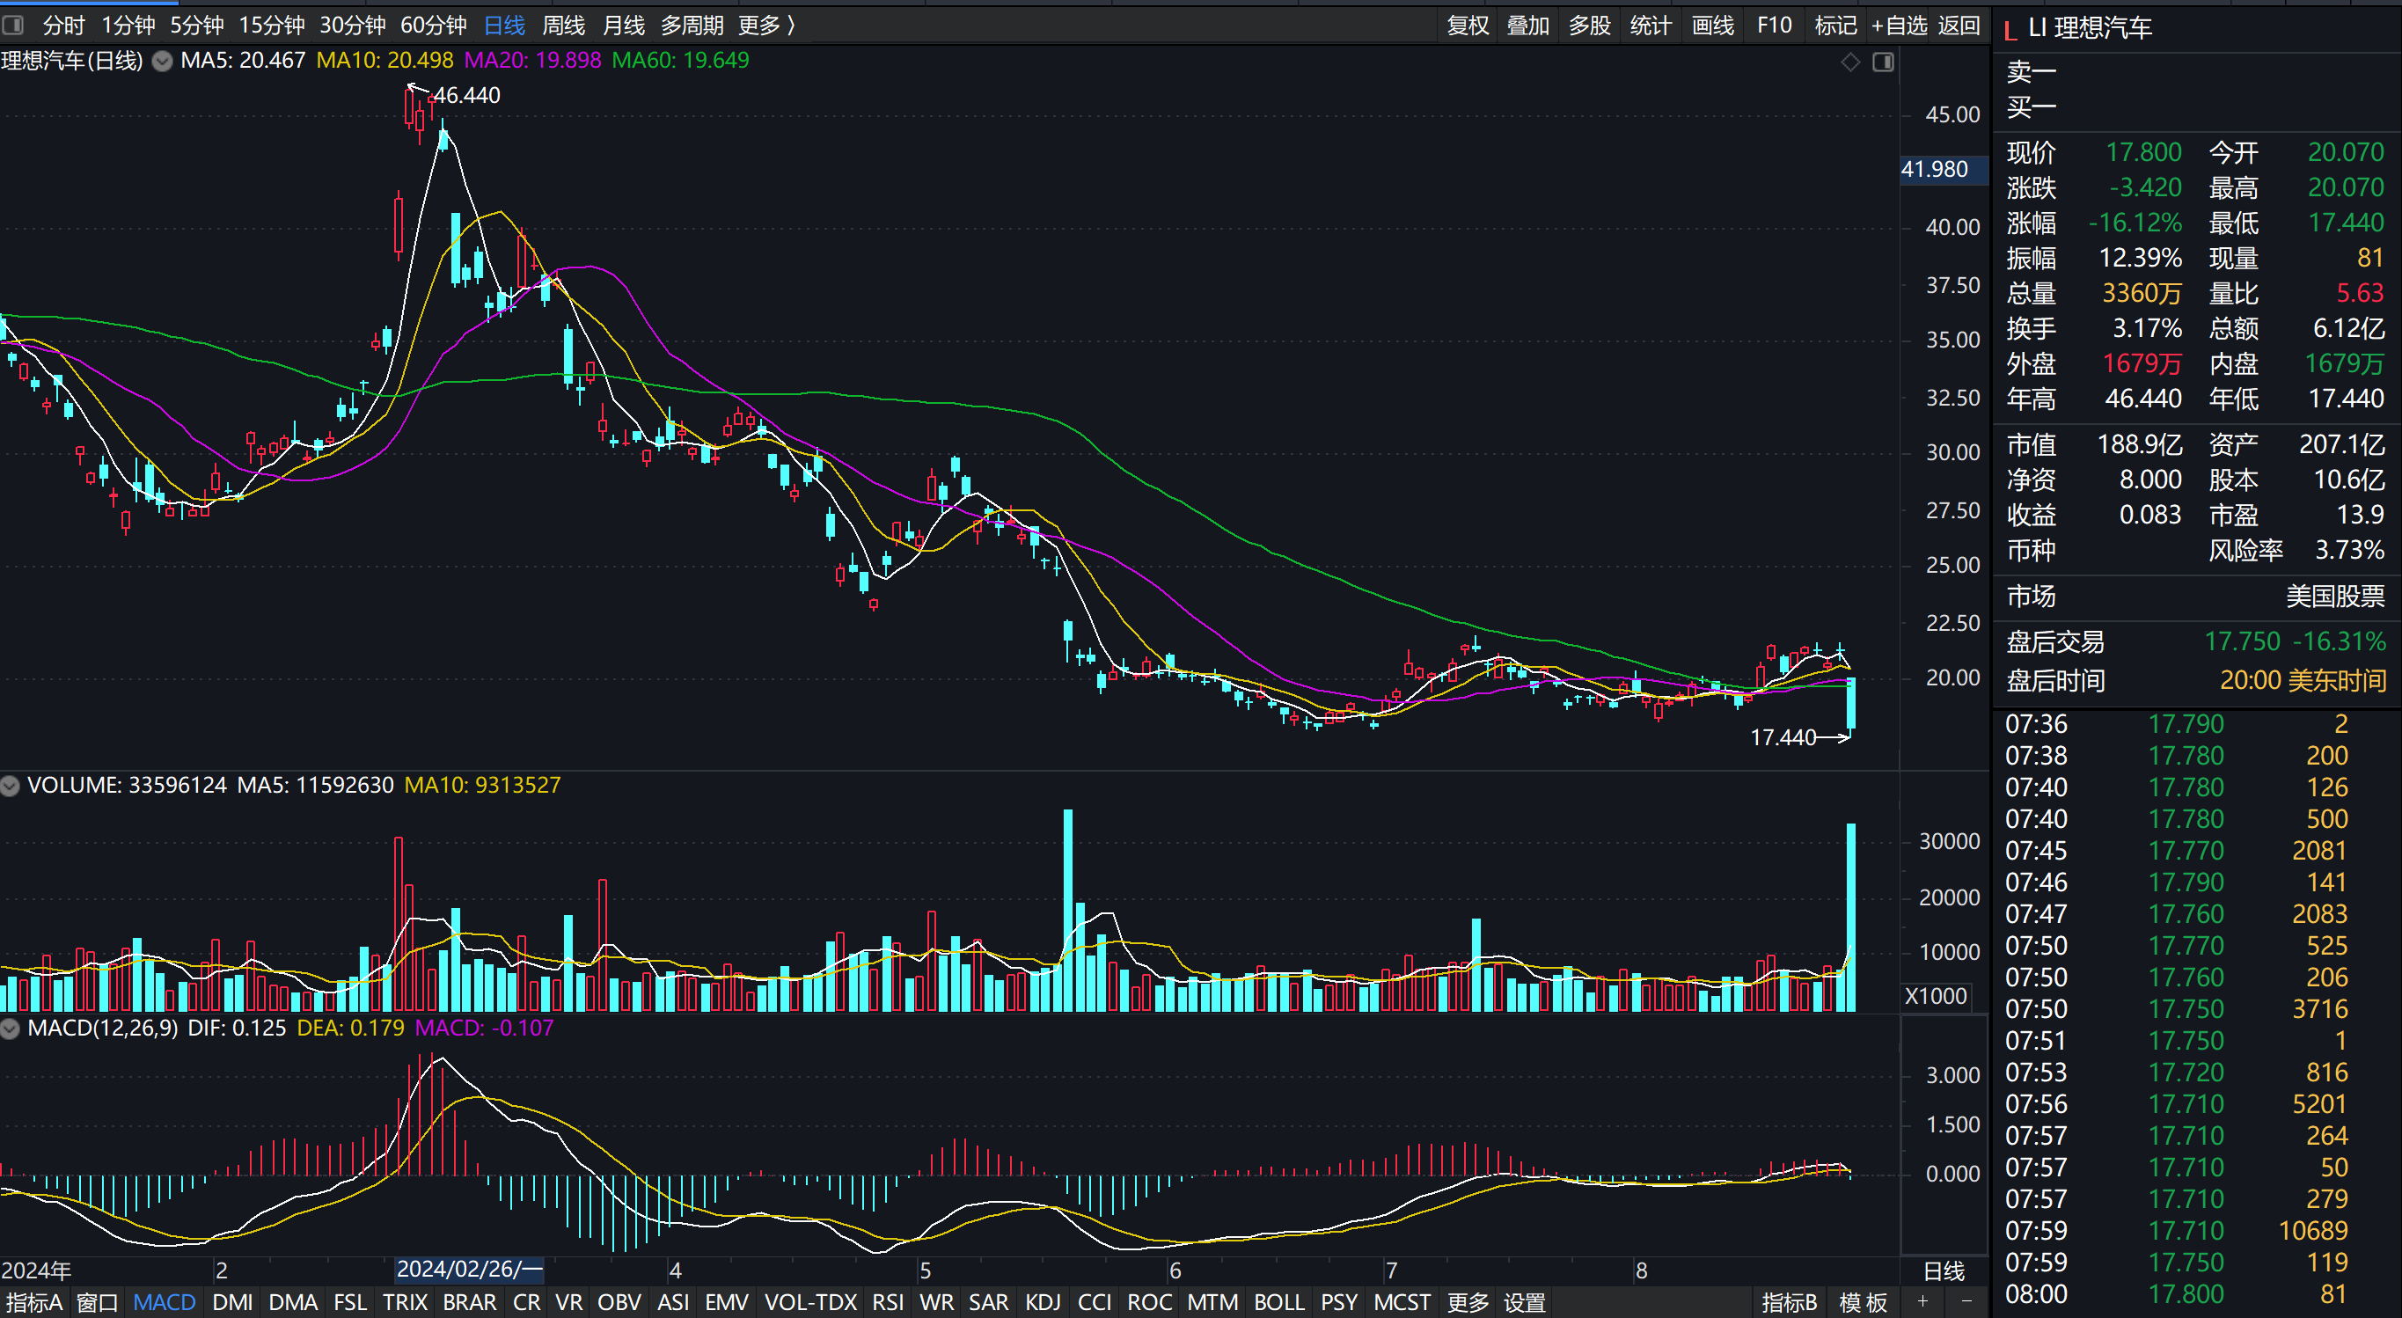Expand the MACD(12,26,9) indicator dropdown arrow
The height and width of the screenshot is (1318, 2402).
11,1028
